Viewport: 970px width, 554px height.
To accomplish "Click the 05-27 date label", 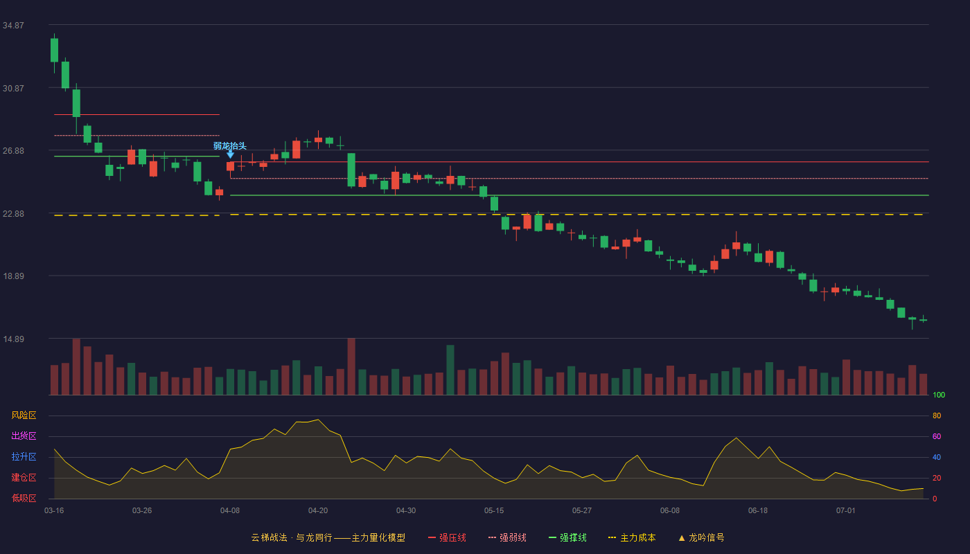I will click(x=582, y=510).
